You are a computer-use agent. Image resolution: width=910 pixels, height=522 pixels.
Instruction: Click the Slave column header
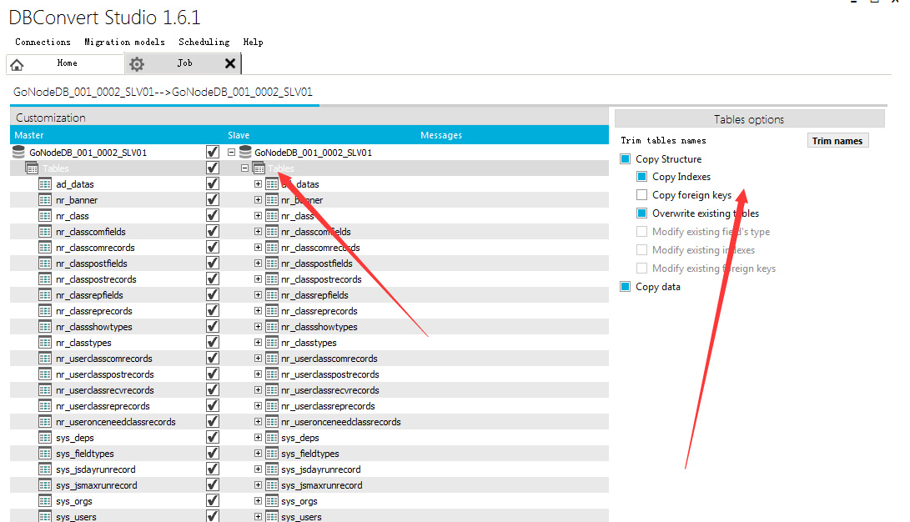(239, 135)
